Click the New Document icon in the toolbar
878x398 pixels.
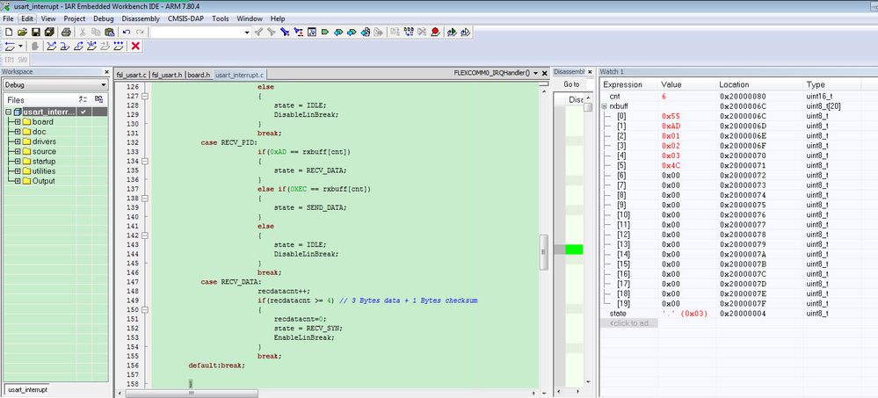click(9, 33)
